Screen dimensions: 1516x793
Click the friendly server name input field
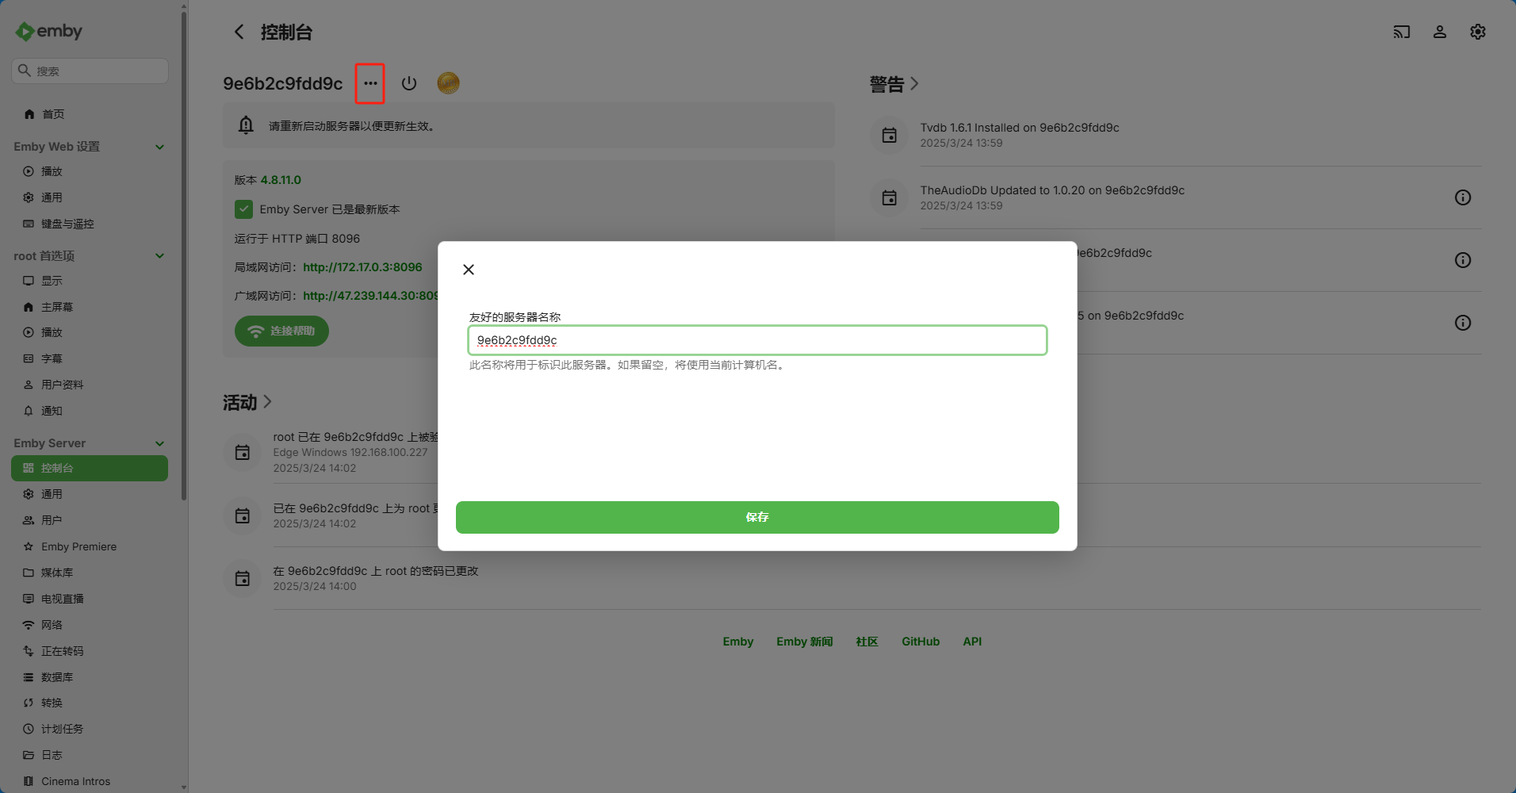(x=757, y=340)
